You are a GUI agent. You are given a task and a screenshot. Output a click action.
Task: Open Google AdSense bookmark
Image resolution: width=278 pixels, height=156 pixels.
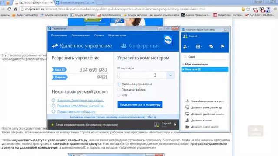point(135,15)
